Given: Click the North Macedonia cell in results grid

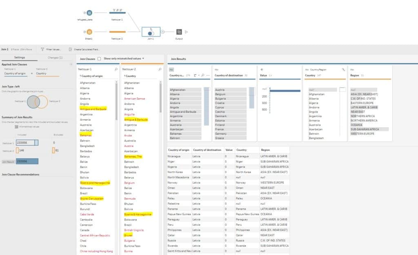Looking at the screenshot, I should pos(179,177).
